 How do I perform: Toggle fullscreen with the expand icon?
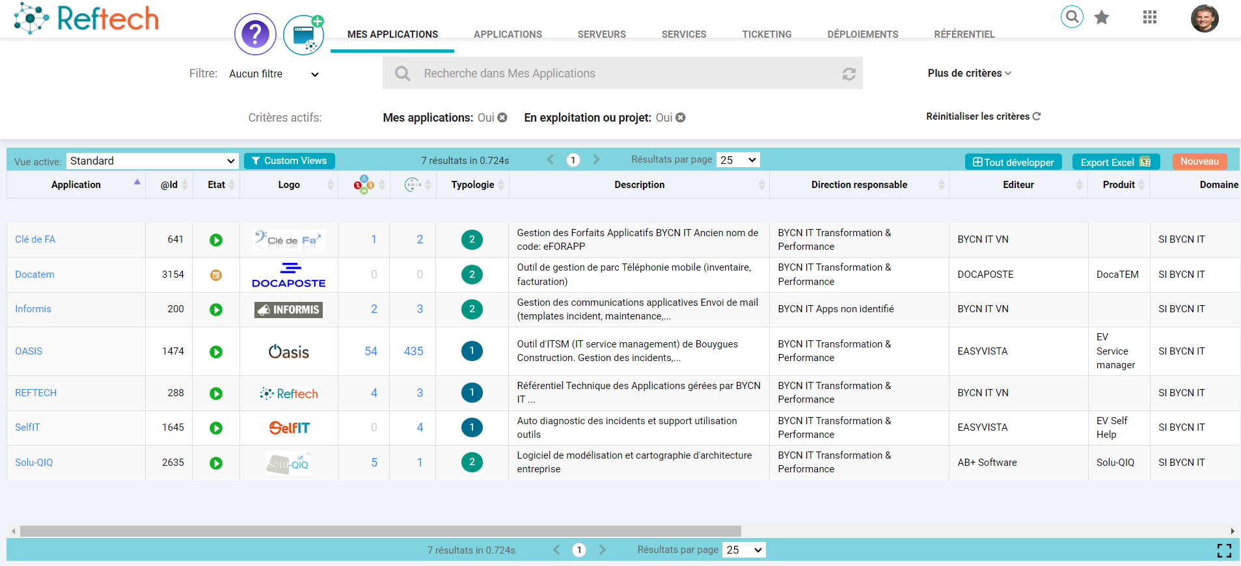pos(1224,550)
